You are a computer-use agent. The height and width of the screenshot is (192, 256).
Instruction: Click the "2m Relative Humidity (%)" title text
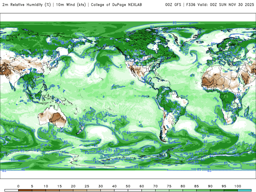[x=27, y=4]
